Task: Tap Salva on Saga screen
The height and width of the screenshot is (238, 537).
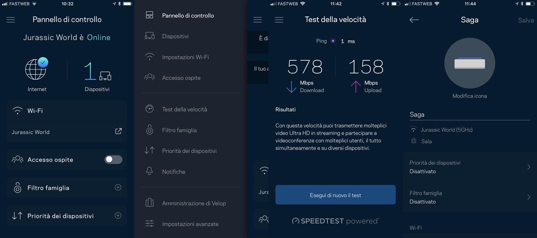Action: tap(526, 20)
